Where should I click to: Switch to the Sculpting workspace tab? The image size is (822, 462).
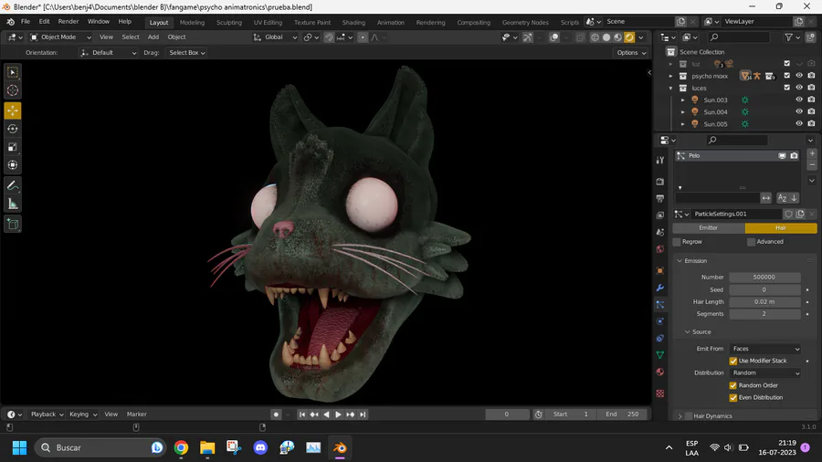[228, 22]
